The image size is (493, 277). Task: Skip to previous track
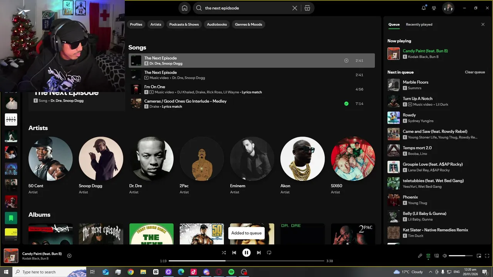click(x=234, y=253)
